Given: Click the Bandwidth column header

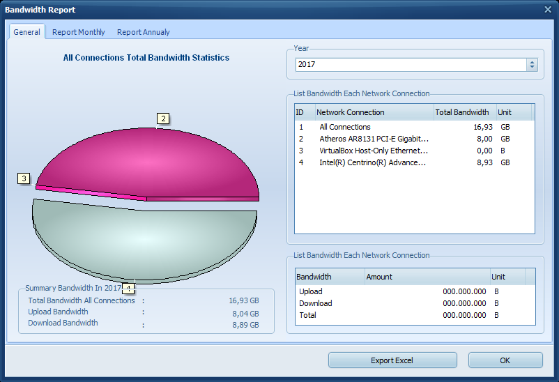Looking at the screenshot, I should click(x=330, y=277).
